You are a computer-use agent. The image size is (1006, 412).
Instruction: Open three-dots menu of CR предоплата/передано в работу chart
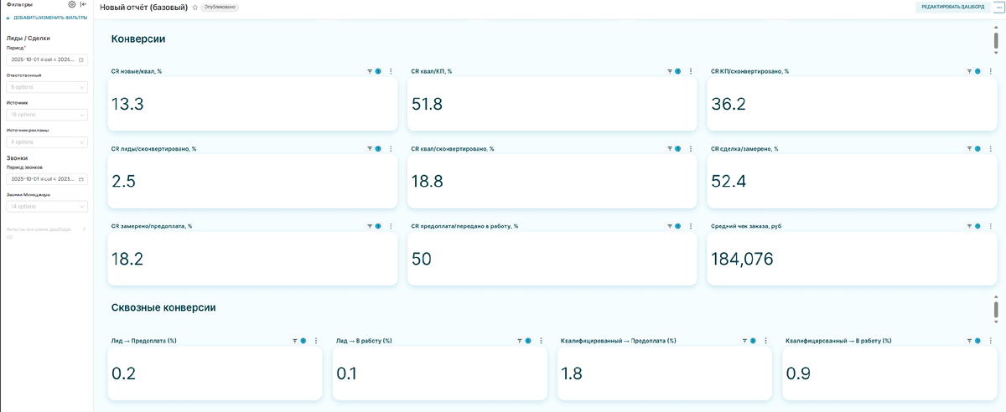(x=691, y=226)
